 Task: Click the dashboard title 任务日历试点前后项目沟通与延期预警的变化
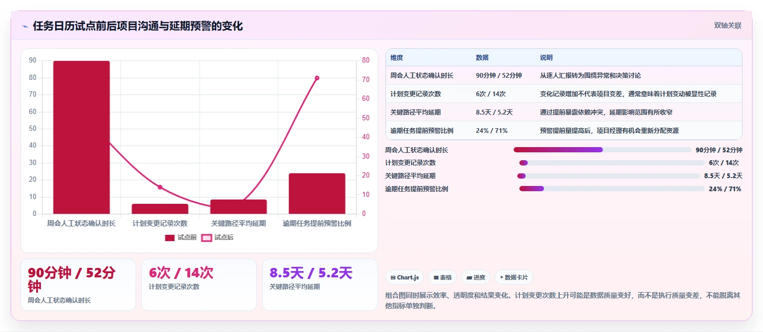click(138, 26)
